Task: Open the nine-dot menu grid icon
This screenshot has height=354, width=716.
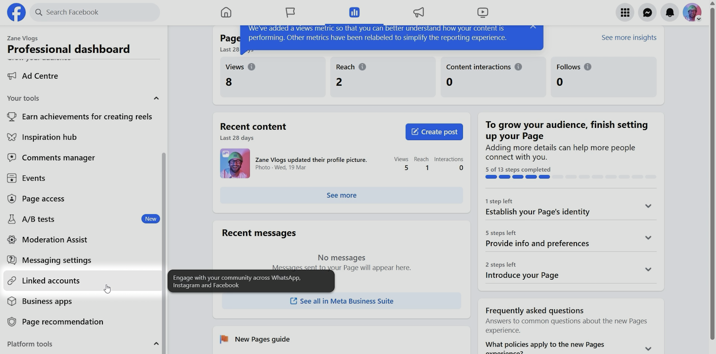Action: (625, 13)
